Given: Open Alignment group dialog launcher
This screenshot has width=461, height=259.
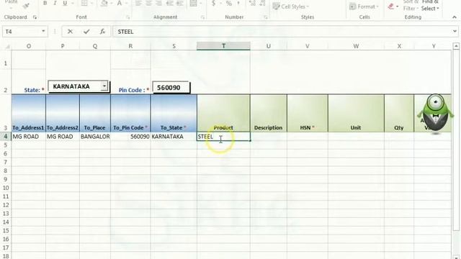Looking at the screenshot, I should [202, 17].
